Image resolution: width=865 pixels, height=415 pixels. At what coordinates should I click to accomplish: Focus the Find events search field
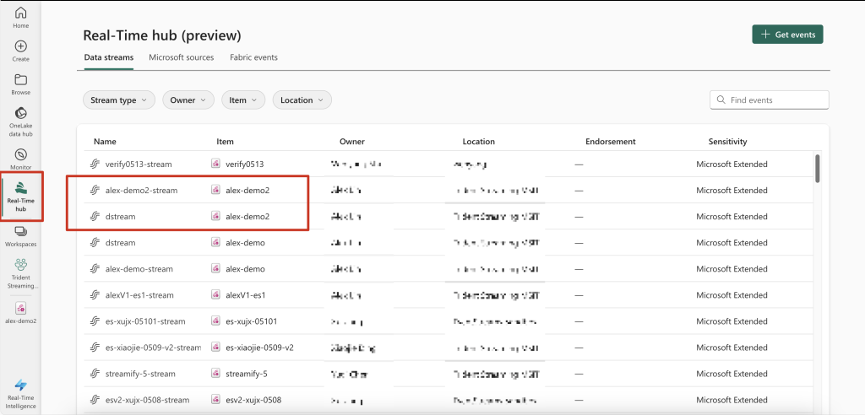(x=769, y=100)
